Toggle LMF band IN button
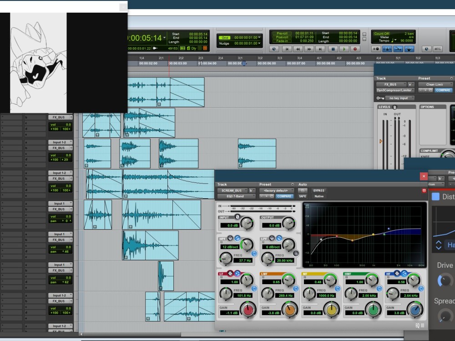This screenshot has width=455, height=341. (x=296, y=289)
